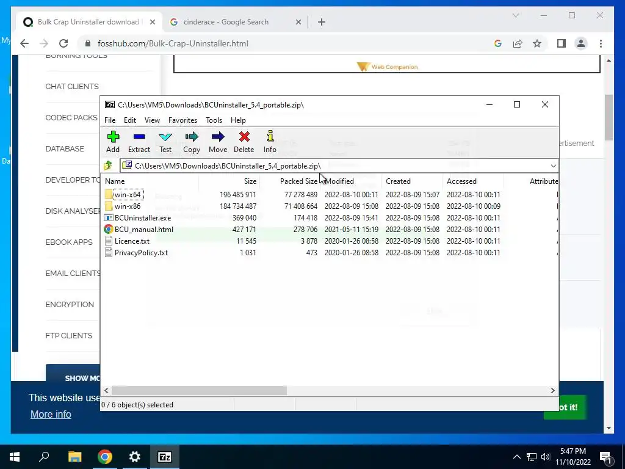The image size is (625, 469).
Task: Bookmark this page with the star
Action: pyautogui.click(x=537, y=43)
